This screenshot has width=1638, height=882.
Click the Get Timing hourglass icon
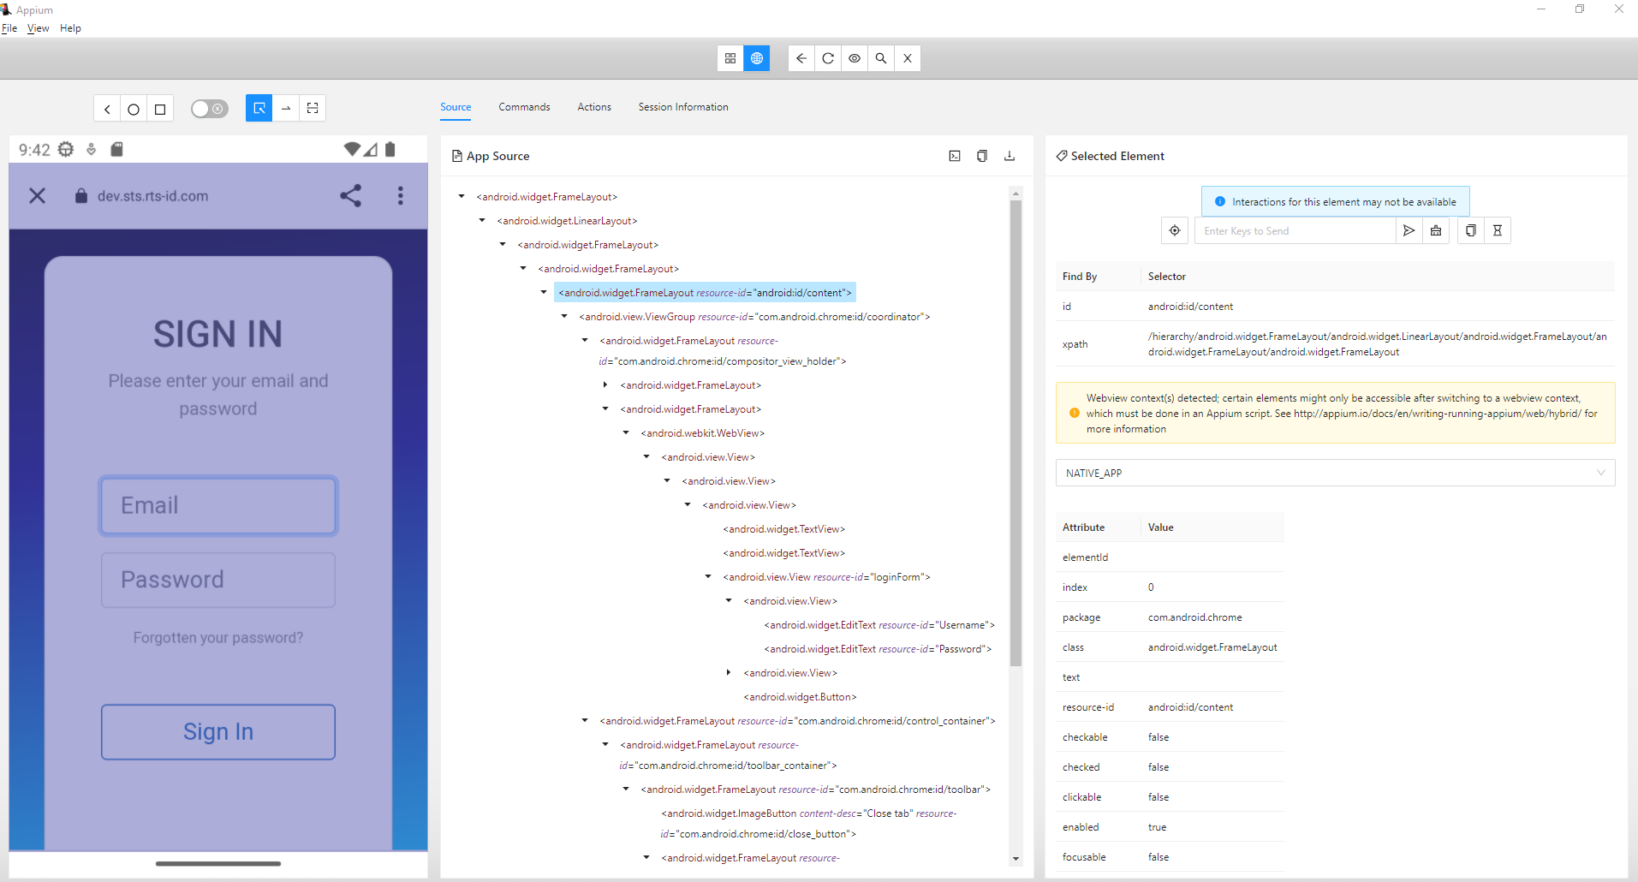pyautogui.click(x=1498, y=230)
